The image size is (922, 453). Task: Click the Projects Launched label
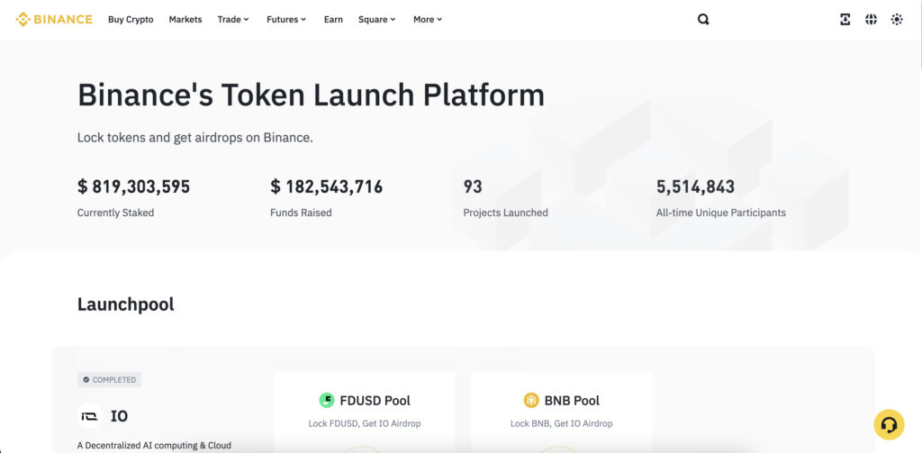pyautogui.click(x=506, y=213)
